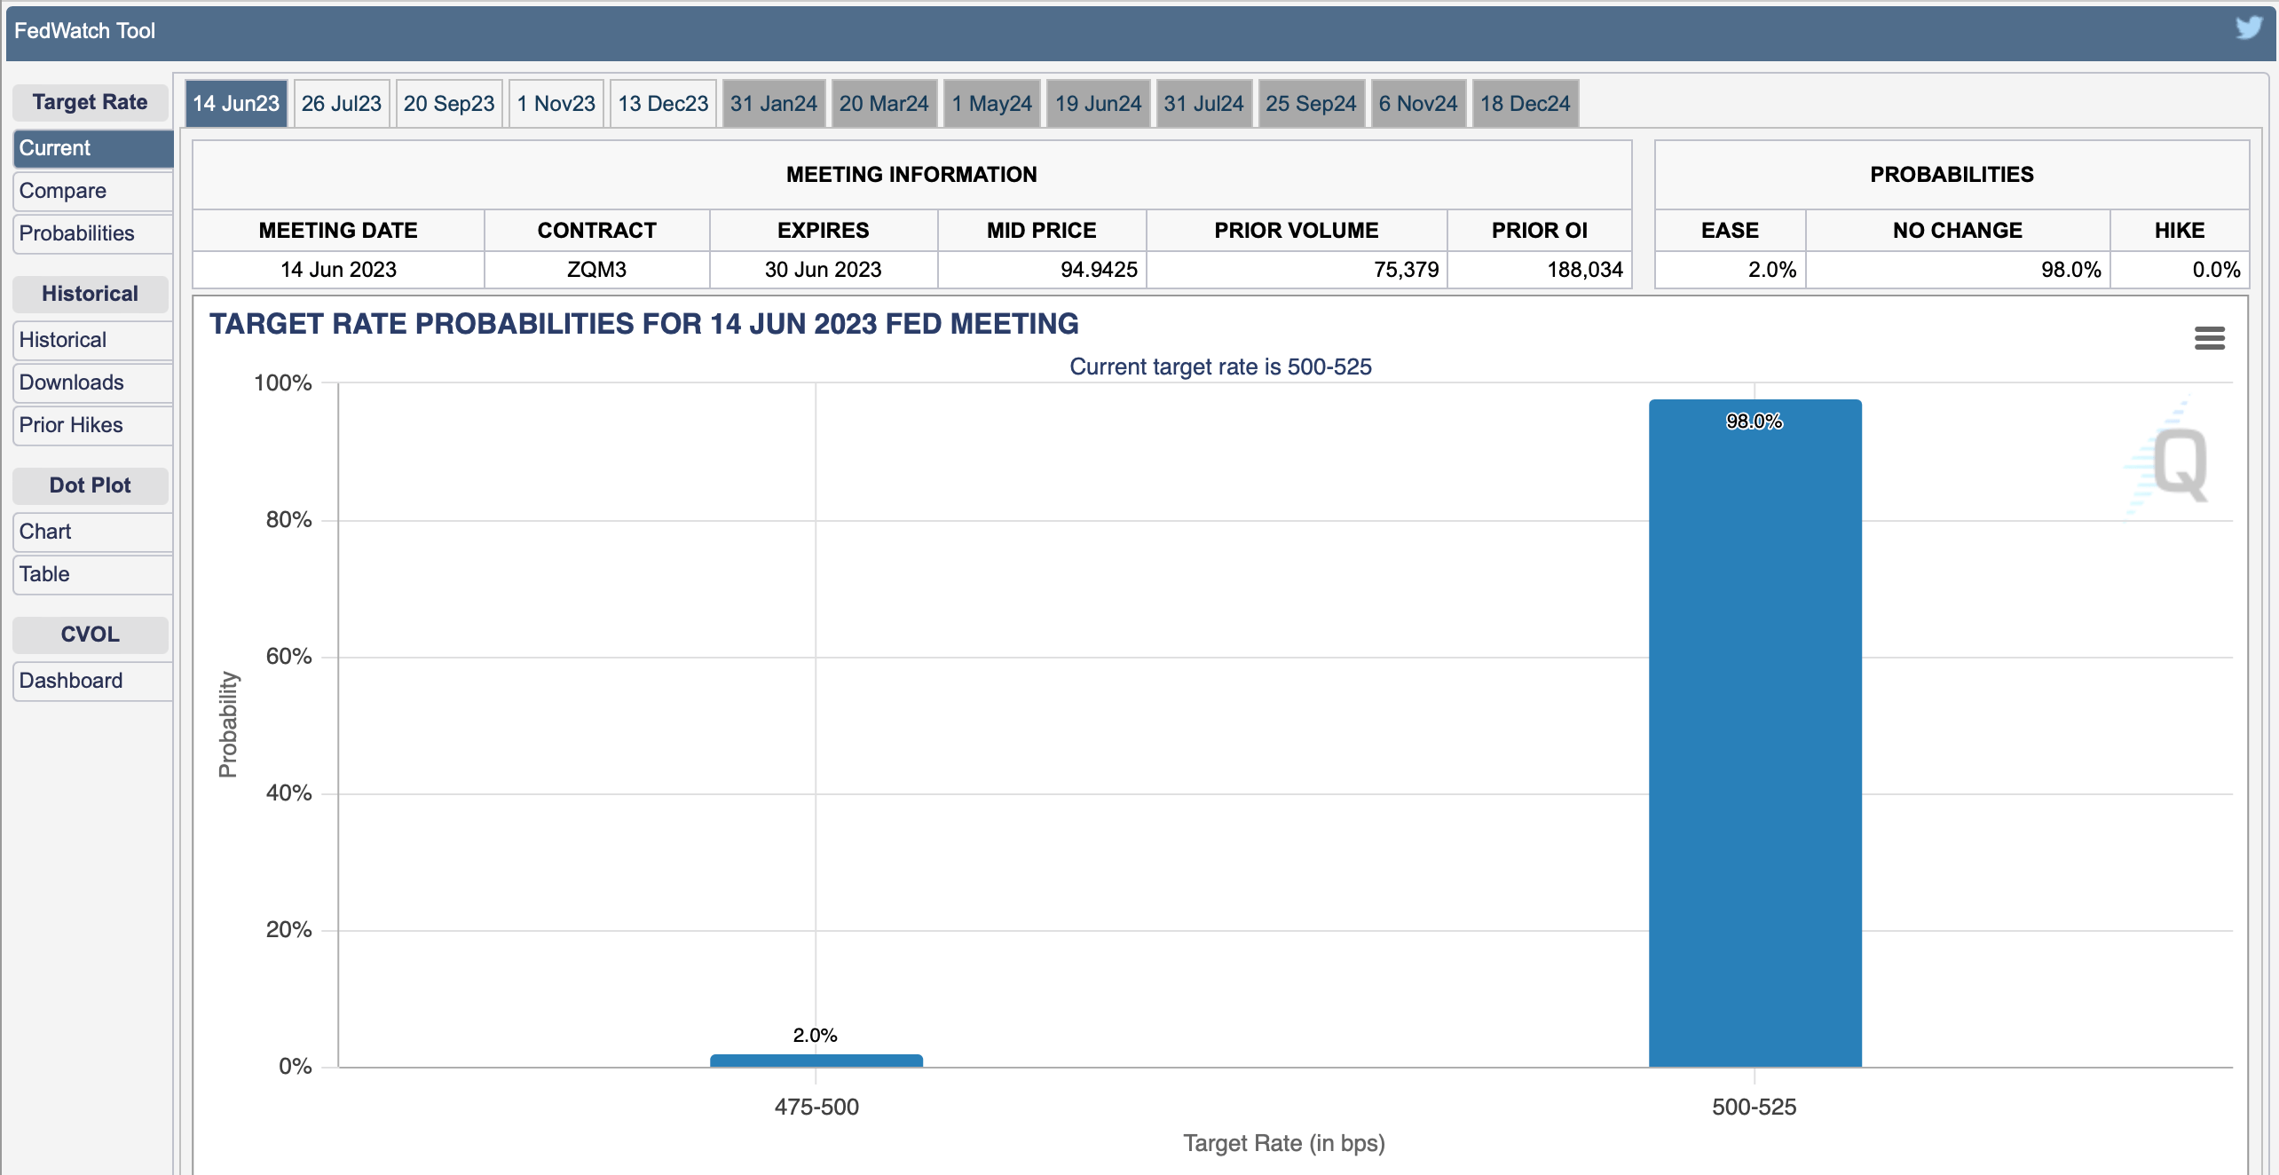Click the Twitter bird icon

pos(2248,28)
